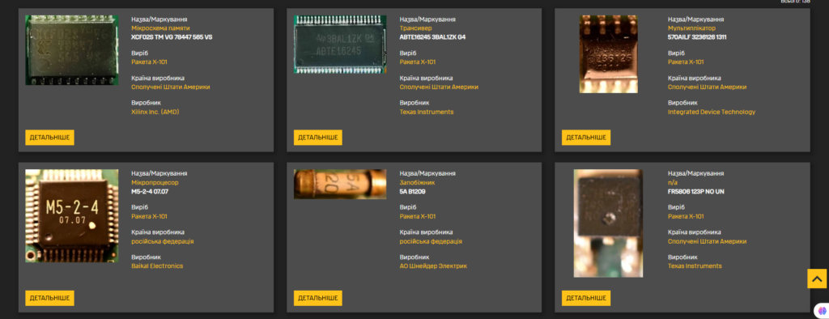Open details for 570AILF multiplexer card
The height and width of the screenshot is (319, 829).
click(x=586, y=138)
